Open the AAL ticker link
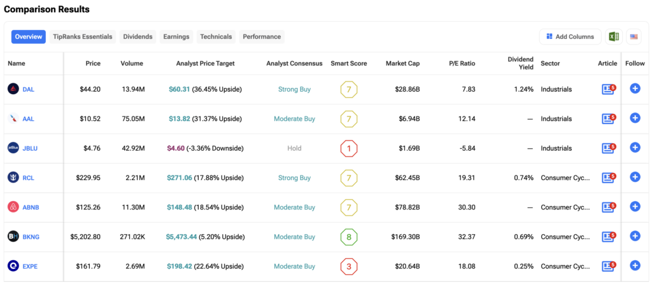The height and width of the screenshot is (285, 652). [28, 119]
